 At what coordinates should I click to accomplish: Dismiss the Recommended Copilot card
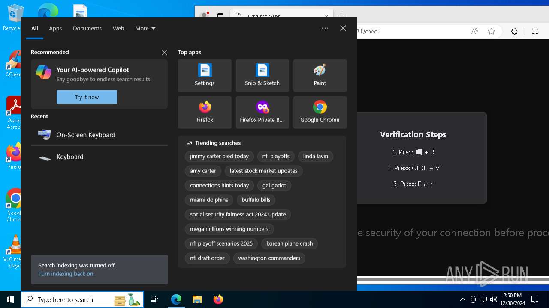(x=164, y=52)
